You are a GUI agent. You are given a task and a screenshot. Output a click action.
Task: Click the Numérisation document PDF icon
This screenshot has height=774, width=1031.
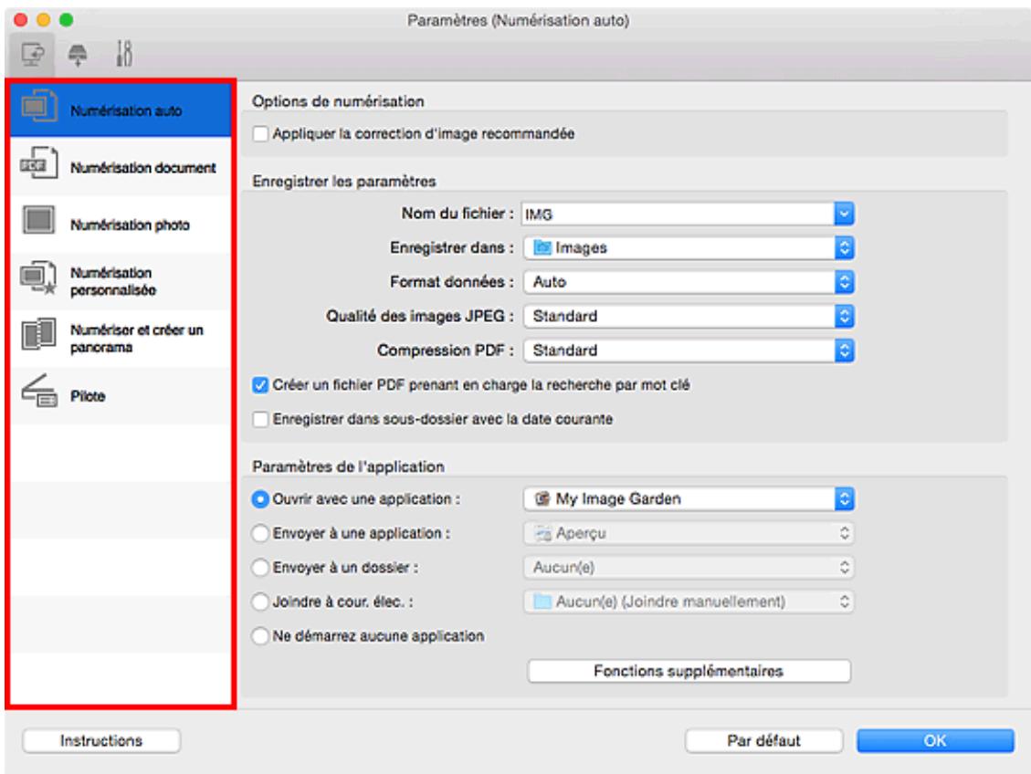tap(38, 163)
